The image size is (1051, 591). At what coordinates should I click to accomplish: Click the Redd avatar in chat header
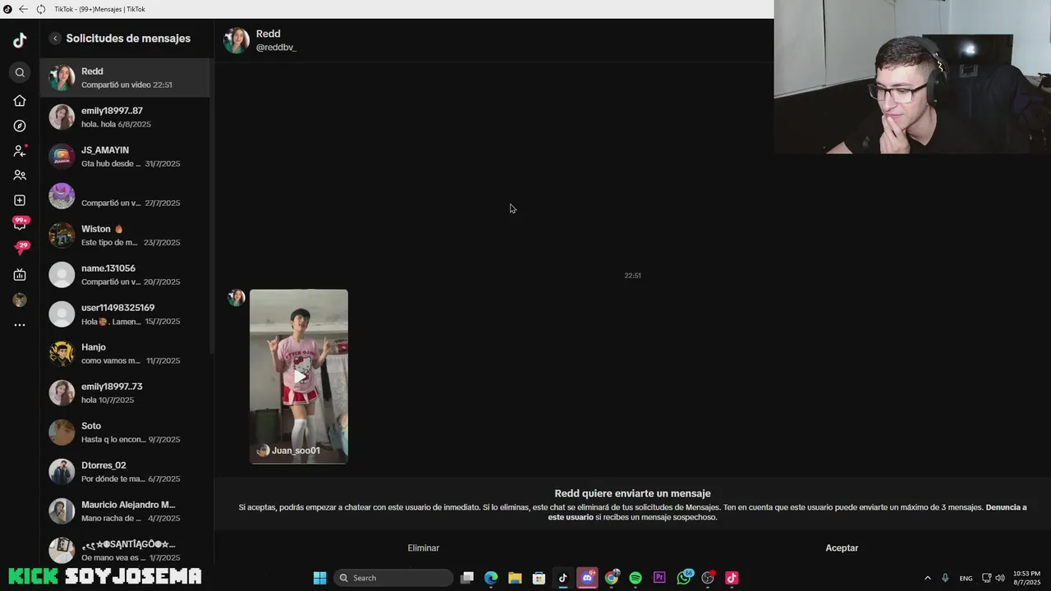(x=236, y=40)
